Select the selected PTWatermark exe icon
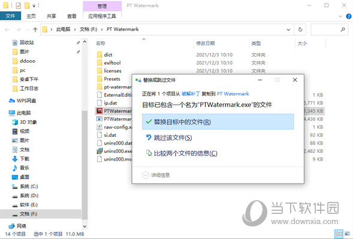The height and width of the screenshot is (239, 353). 99,111
